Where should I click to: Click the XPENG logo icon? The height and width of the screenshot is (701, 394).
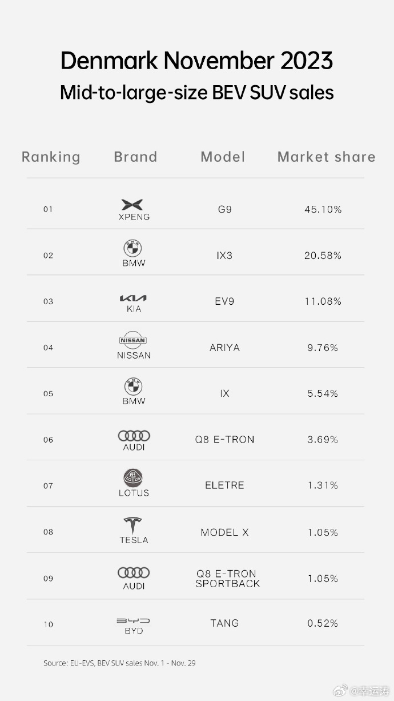(x=132, y=205)
